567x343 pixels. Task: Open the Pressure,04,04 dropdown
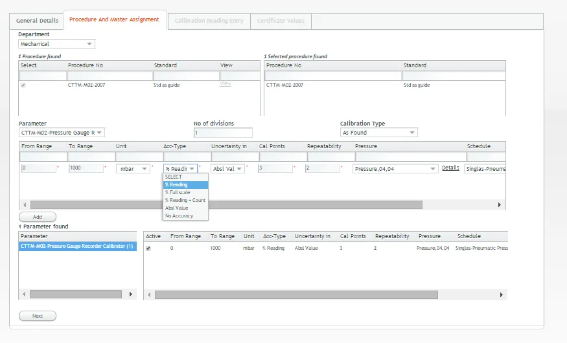395,169
